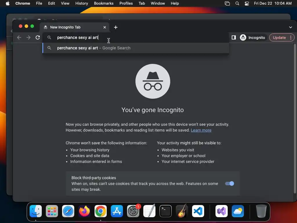Viewport: 297px width, 223px height.
Task: Open the History menu
Action: (x=82, y=3)
